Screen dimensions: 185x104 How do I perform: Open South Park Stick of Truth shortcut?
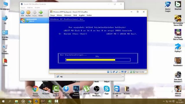pos(178,34)
